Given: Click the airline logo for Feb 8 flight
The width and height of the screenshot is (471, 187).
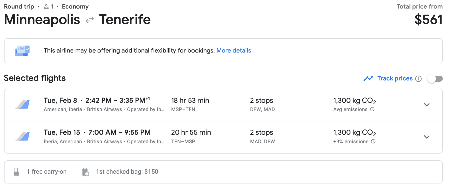Looking at the screenshot, I should click(23, 104).
